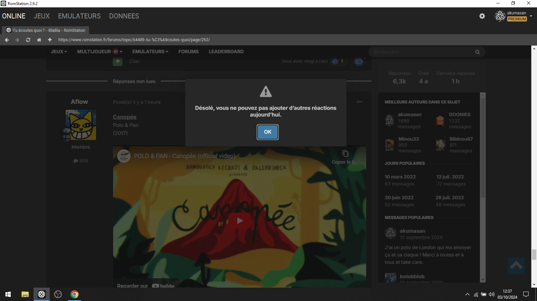This screenshot has width=537, height=301.
Task: Open a new tab with plus icon
Action: (50, 40)
